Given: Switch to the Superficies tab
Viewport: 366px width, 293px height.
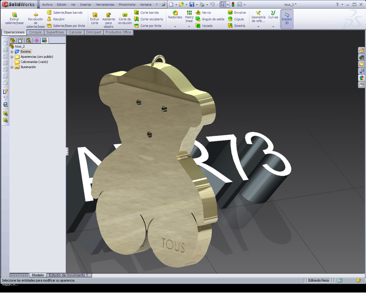Looking at the screenshot, I should [55, 32].
